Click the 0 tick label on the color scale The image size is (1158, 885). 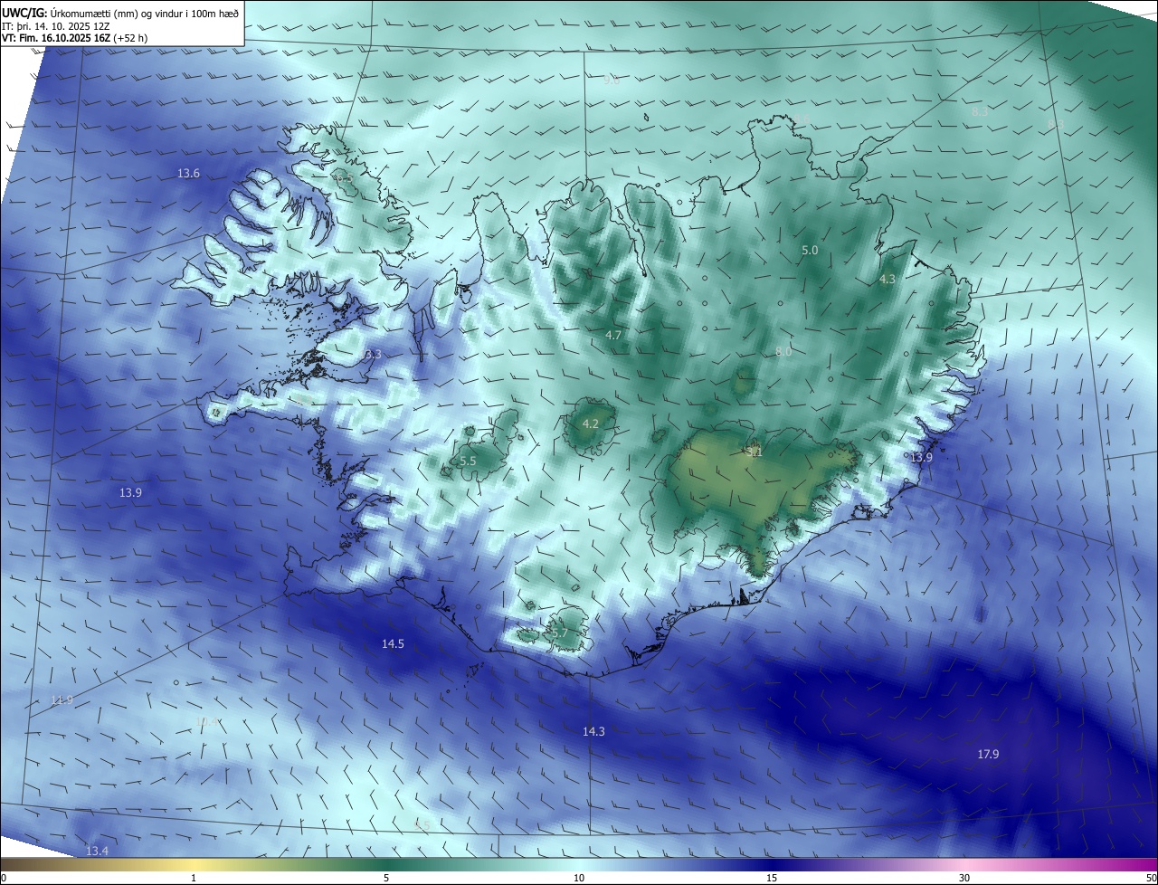[x=4, y=878]
